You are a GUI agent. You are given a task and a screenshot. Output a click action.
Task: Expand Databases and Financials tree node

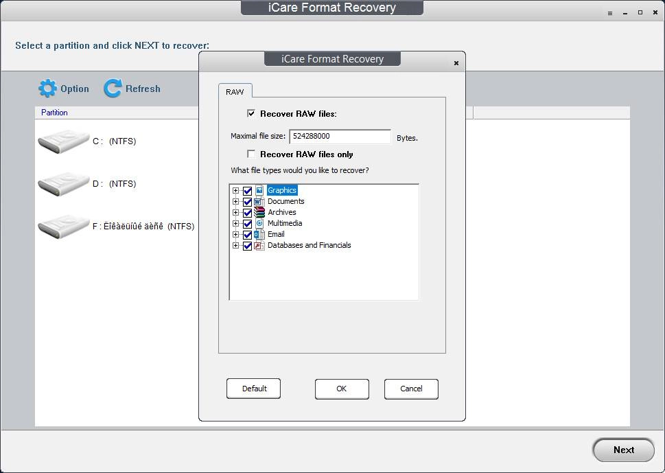tap(236, 246)
